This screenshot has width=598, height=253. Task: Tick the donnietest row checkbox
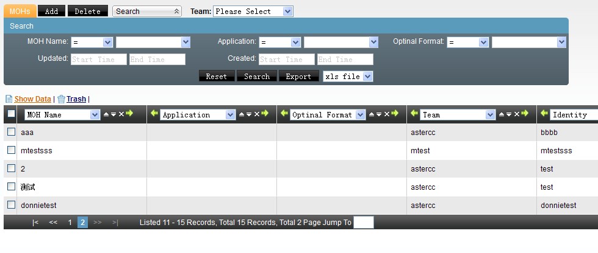click(x=11, y=205)
